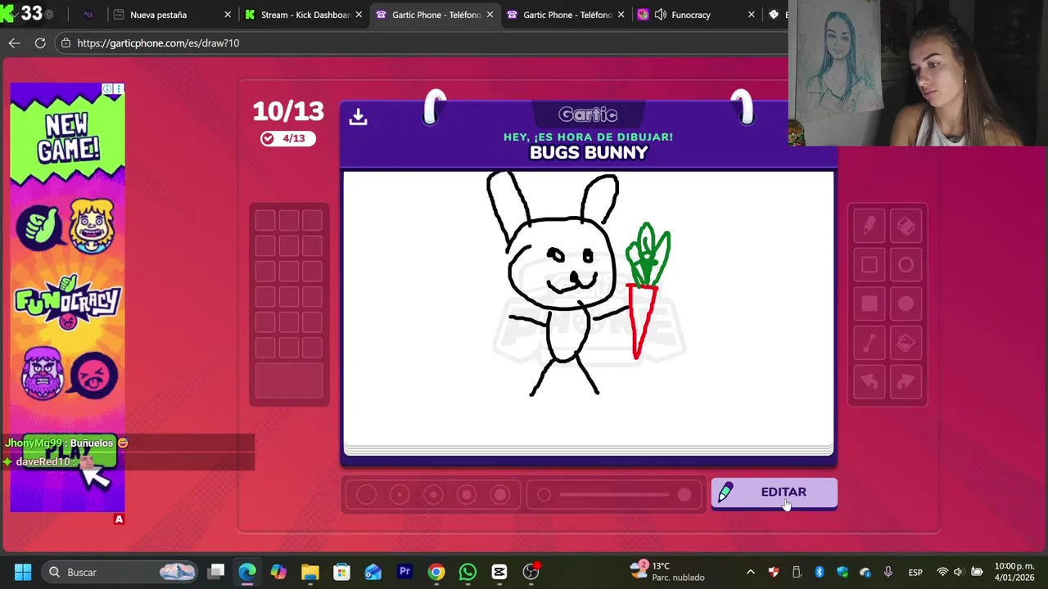Viewport: 1048px width, 589px height.
Task: Go back with the browser back arrow
Action: coord(15,43)
